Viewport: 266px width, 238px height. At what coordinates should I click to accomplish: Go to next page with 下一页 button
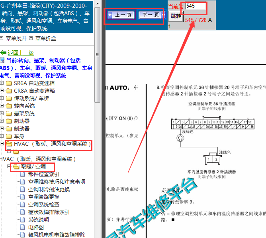pyautogui.click(x=151, y=15)
